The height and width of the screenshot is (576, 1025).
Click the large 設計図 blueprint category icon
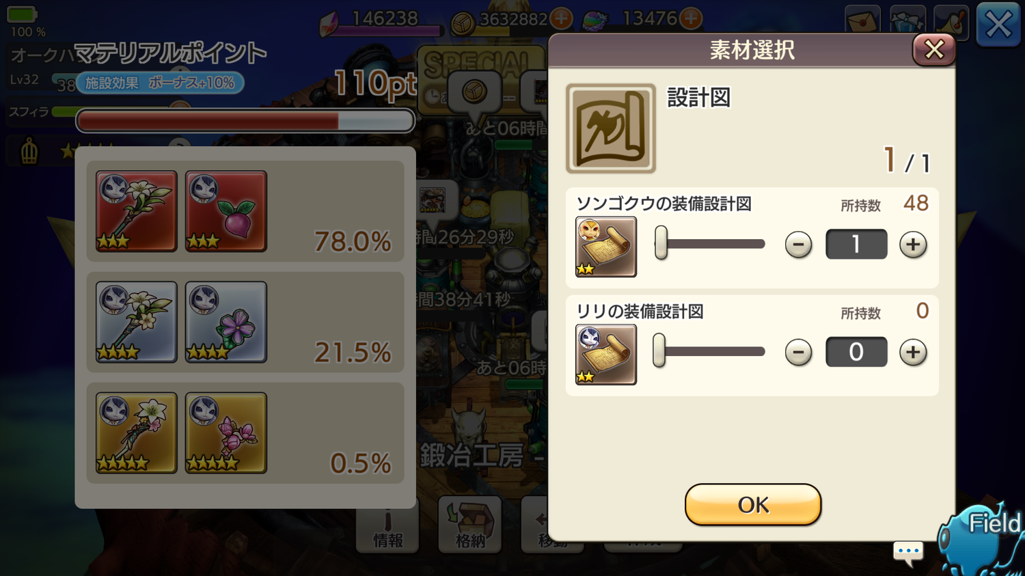click(611, 128)
